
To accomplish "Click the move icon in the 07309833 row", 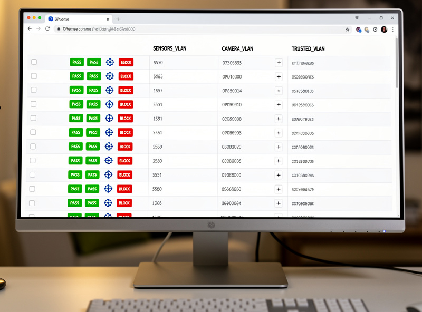I will (110, 62).
